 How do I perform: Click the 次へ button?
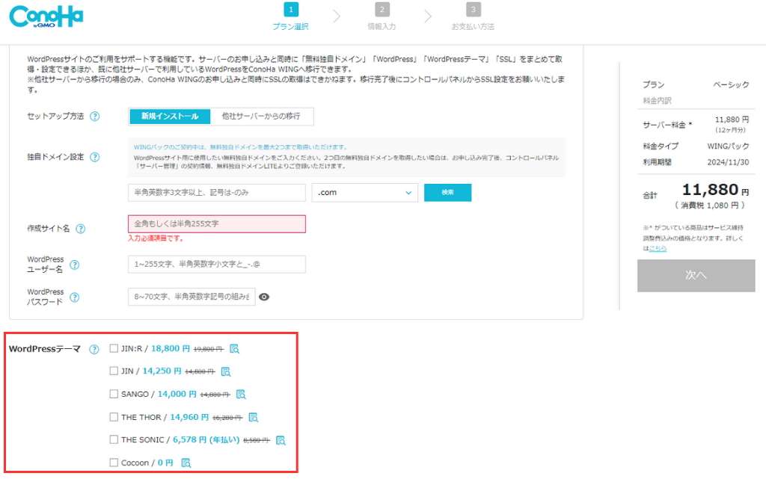pos(696,276)
